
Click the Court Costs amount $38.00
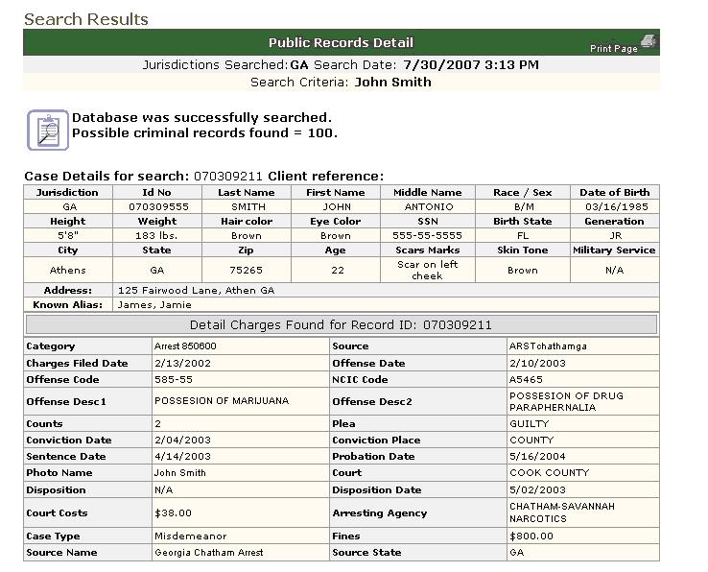coord(173,513)
